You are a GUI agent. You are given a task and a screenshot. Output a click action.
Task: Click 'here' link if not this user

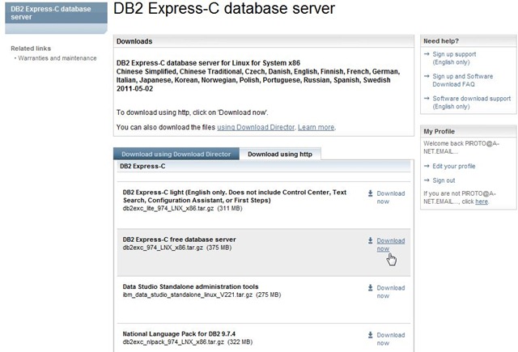click(482, 201)
